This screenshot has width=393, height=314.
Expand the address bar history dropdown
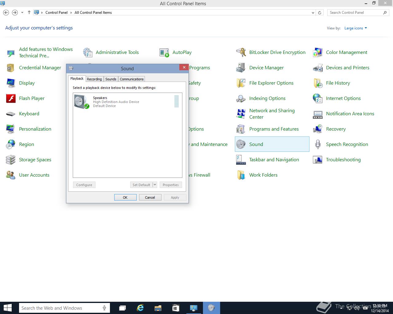(313, 13)
